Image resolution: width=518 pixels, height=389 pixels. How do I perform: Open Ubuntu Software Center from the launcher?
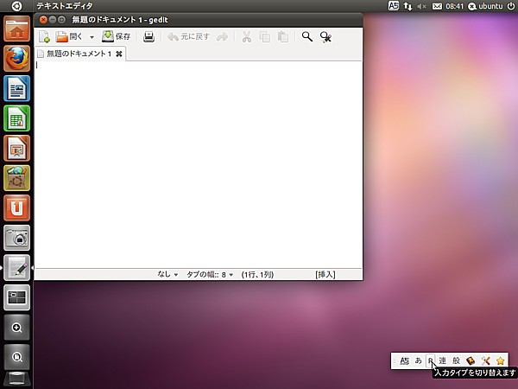point(16,207)
